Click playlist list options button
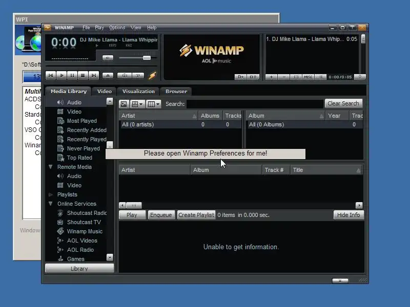The image size is (410, 307). point(320,77)
